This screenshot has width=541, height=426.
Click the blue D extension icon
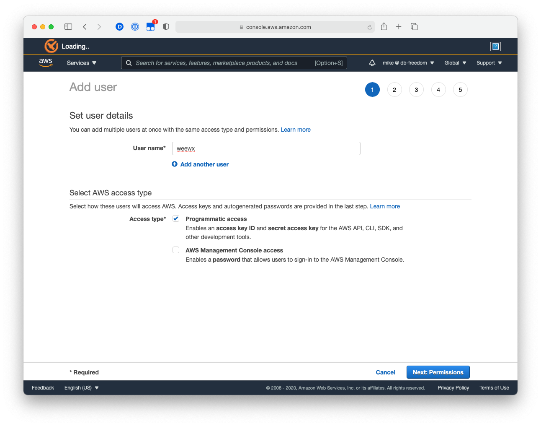click(119, 27)
